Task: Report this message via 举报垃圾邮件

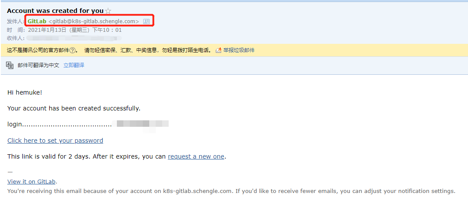Action: (239, 50)
